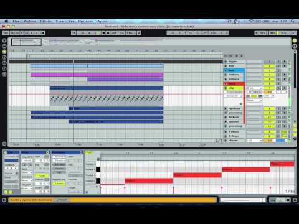The width and height of the screenshot is (299, 224).
Task: Toggle the MIDI map mode switch
Action: [x=272, y=33]
